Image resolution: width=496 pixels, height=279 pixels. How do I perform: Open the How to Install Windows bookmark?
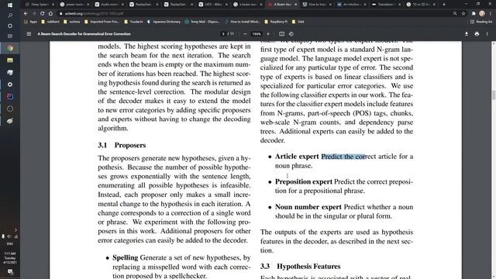point(243,22)
